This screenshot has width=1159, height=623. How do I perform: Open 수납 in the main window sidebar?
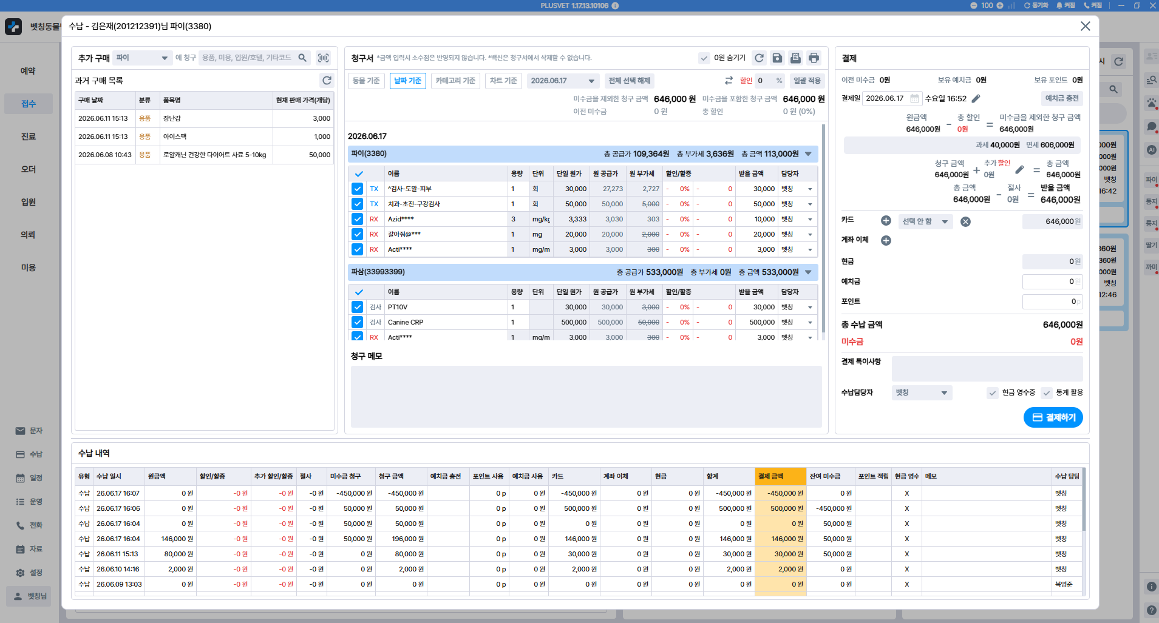pyautogui.click(x=29, y=454)
